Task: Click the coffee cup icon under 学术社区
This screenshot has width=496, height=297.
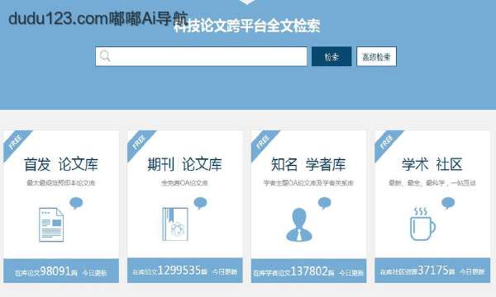Action: coord(422,224)
